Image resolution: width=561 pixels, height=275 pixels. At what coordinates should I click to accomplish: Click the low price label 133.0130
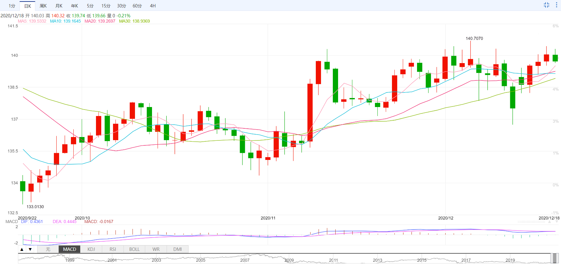tap(35, 207)
